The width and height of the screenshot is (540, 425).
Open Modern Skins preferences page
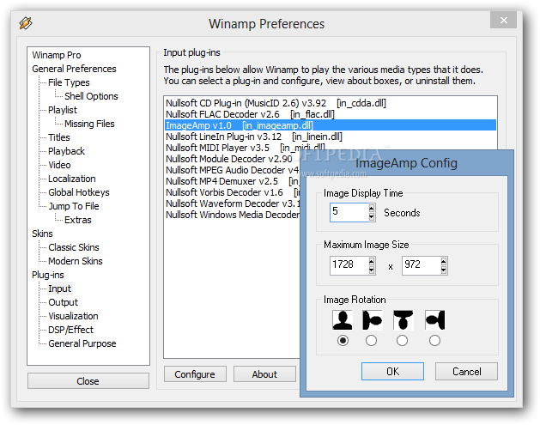click(76, 261)
